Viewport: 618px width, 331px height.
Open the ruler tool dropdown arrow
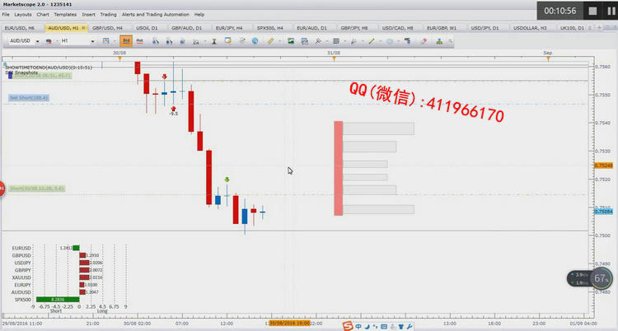pyautogui.click(x=280, y=41)
